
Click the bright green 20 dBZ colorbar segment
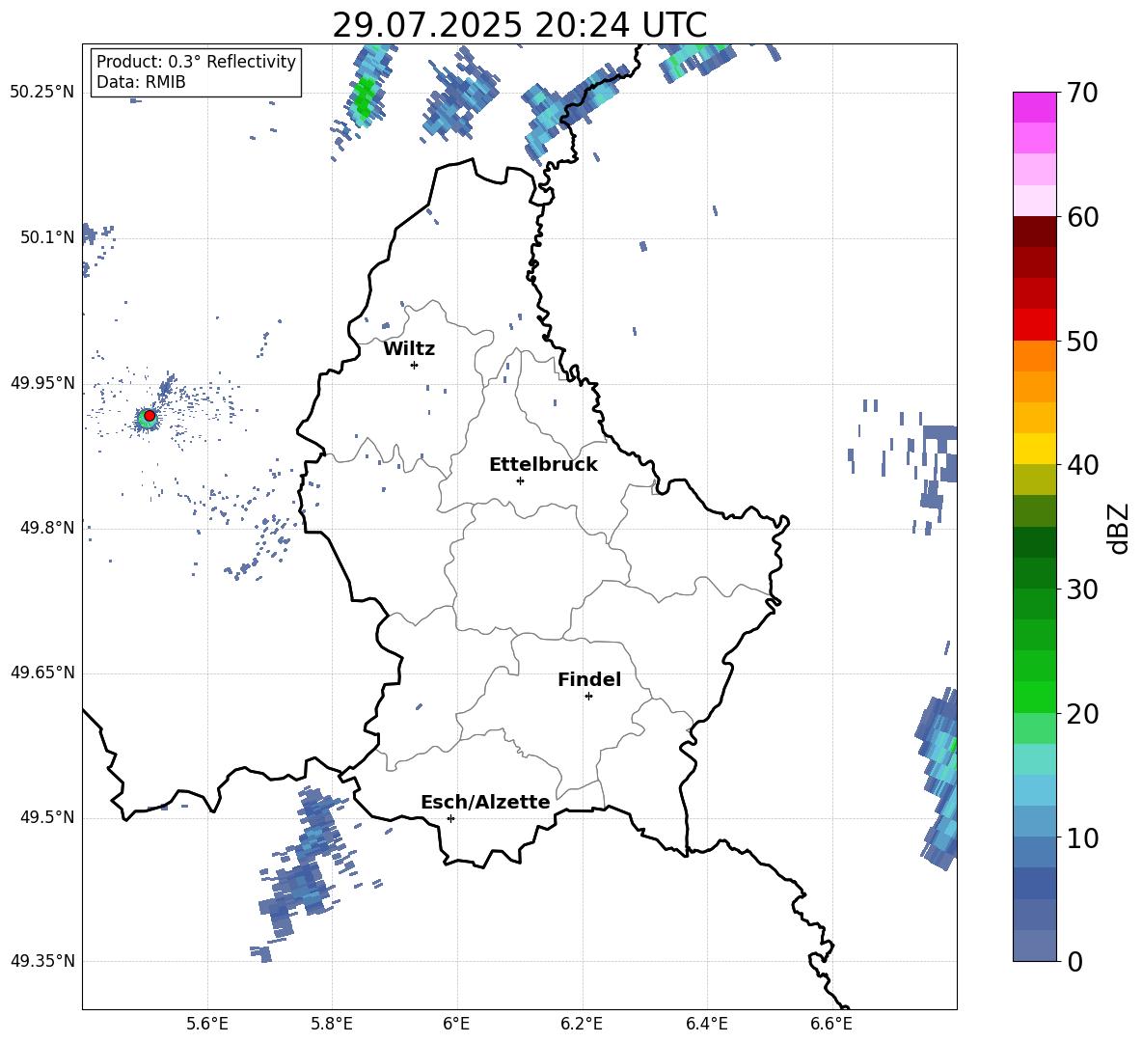(1034, 697)
